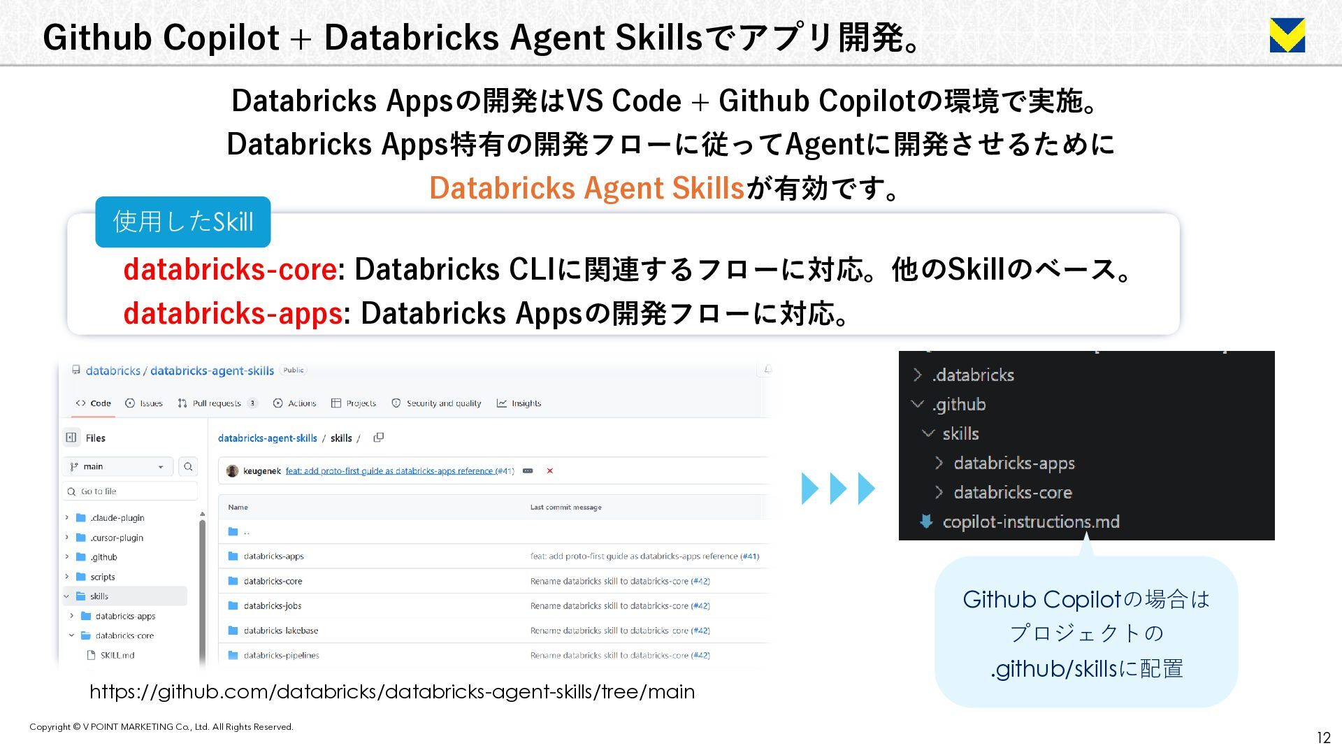
Task: Open copilot-instructions.md in the explorer
Action: coord(1030,522)
